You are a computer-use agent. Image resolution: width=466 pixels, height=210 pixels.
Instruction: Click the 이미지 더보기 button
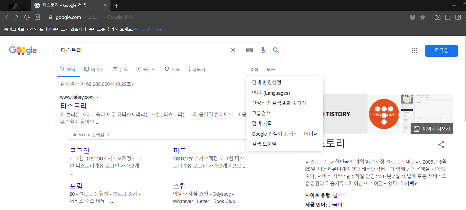coord(432,129)
